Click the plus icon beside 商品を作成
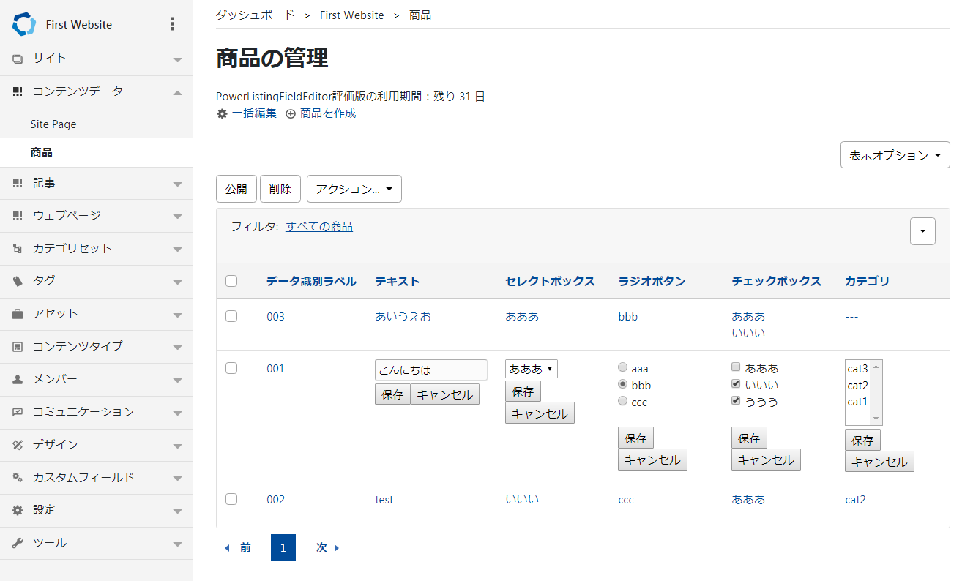973x581 pixels. pos(291,113)
